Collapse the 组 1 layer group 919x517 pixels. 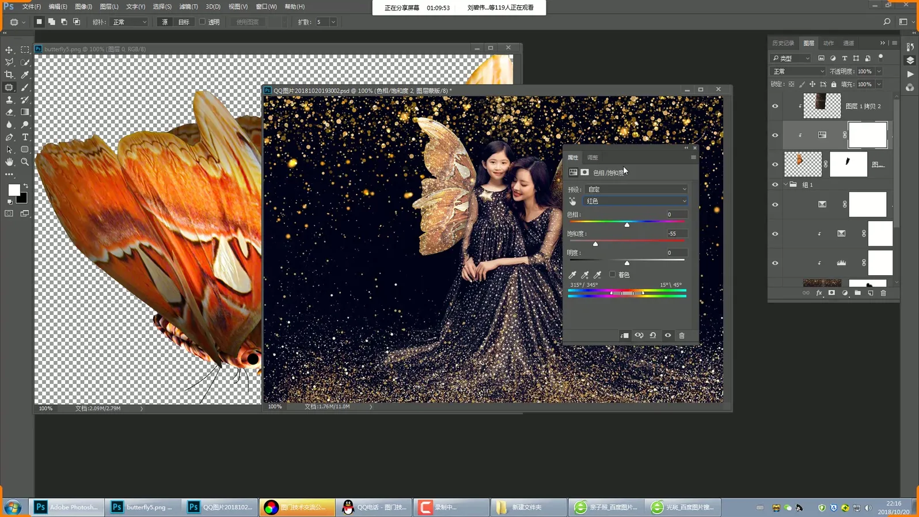click(x=785, y=185)
